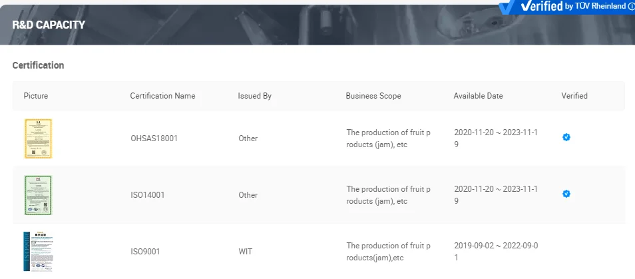The width and height of the screenshot is (635, 279).
Task: Click the OHSAS18001 verified badge icon
Action: (566, 138)
